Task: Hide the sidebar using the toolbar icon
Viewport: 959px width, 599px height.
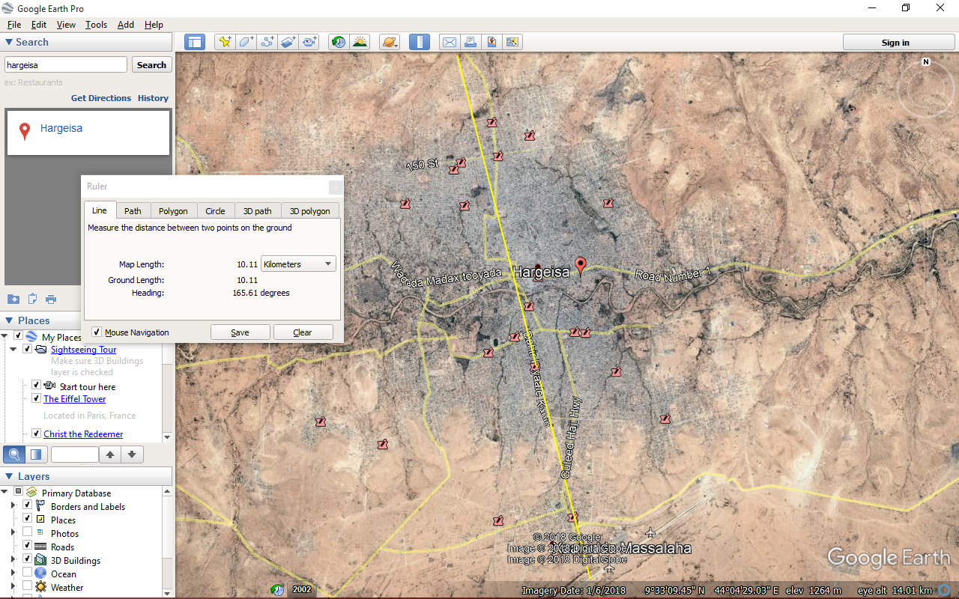Action: (195, 43)
